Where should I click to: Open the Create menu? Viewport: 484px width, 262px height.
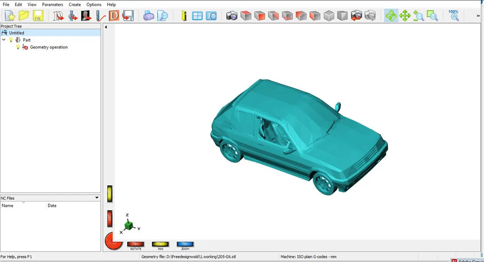point(75,4)
